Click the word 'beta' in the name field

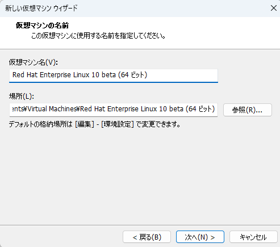[x=108, y=75]
